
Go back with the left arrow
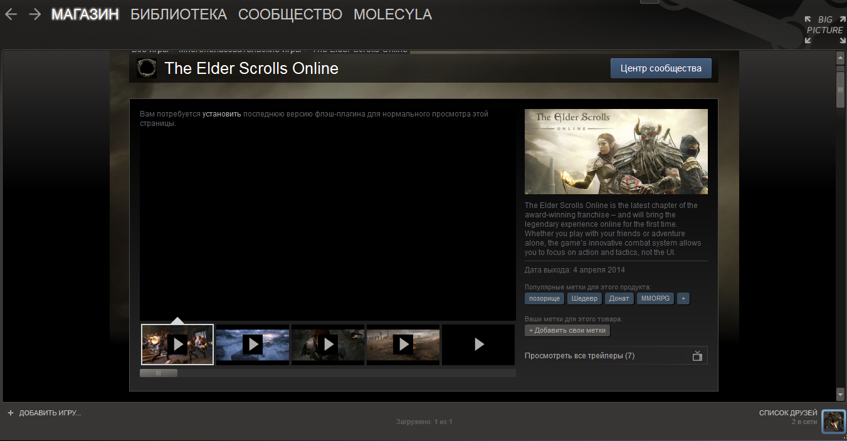click(11, 14)
